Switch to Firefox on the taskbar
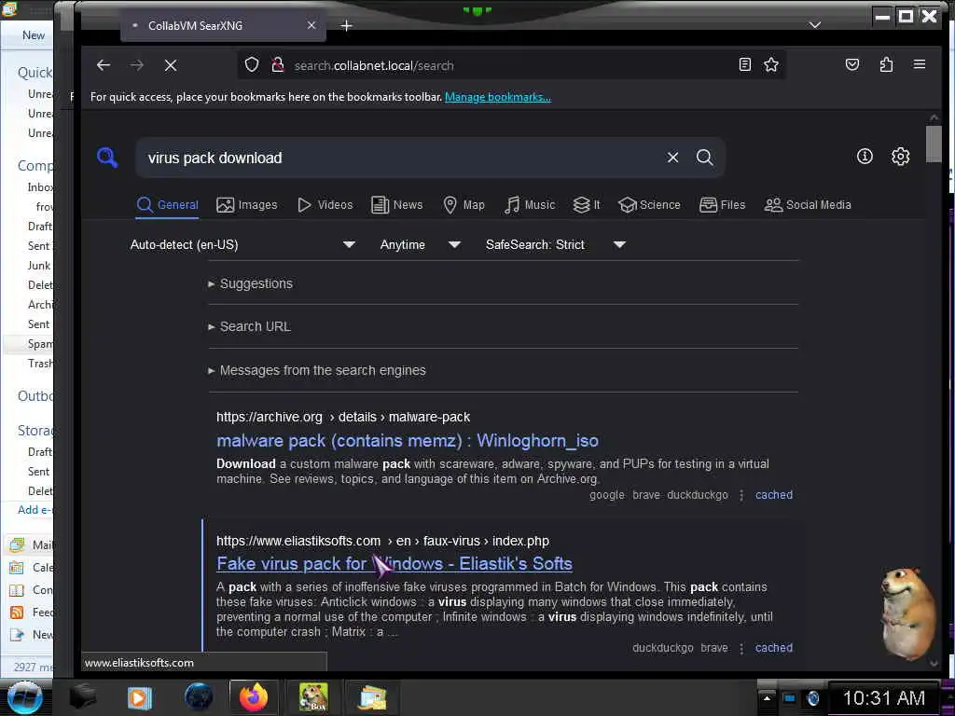 point(254,697)
